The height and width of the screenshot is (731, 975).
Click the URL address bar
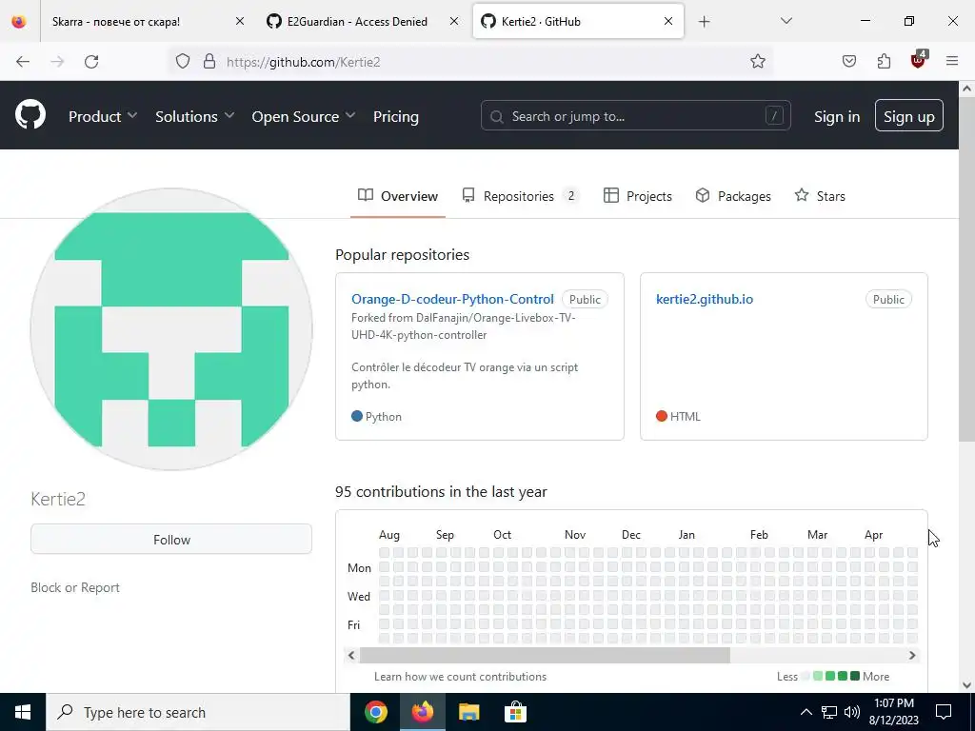point(470,62)
